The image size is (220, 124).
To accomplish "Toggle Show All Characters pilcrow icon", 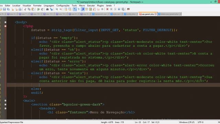I will tap(79, 9).
